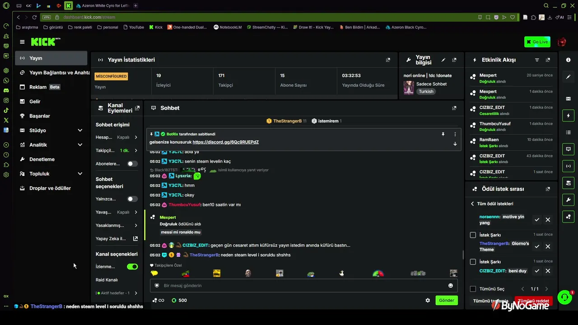Send the message with Gönder button
578x325 pixels.
[447, 300]
